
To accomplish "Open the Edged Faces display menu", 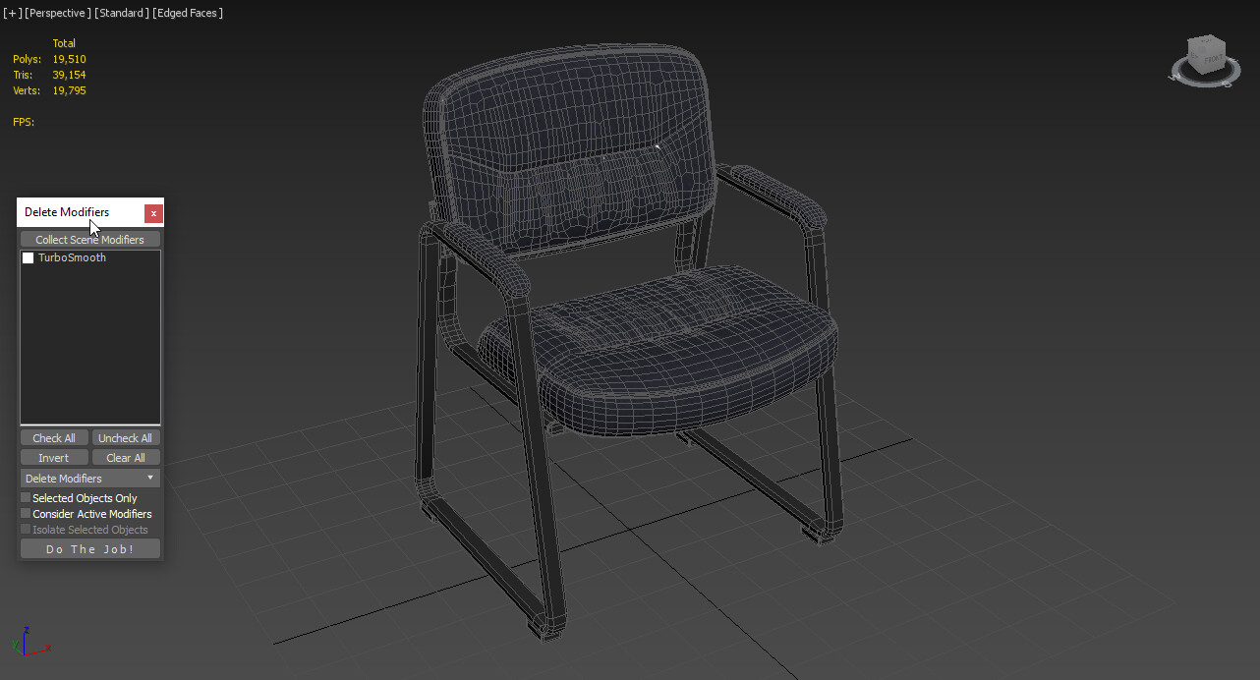I will (187, 13).
